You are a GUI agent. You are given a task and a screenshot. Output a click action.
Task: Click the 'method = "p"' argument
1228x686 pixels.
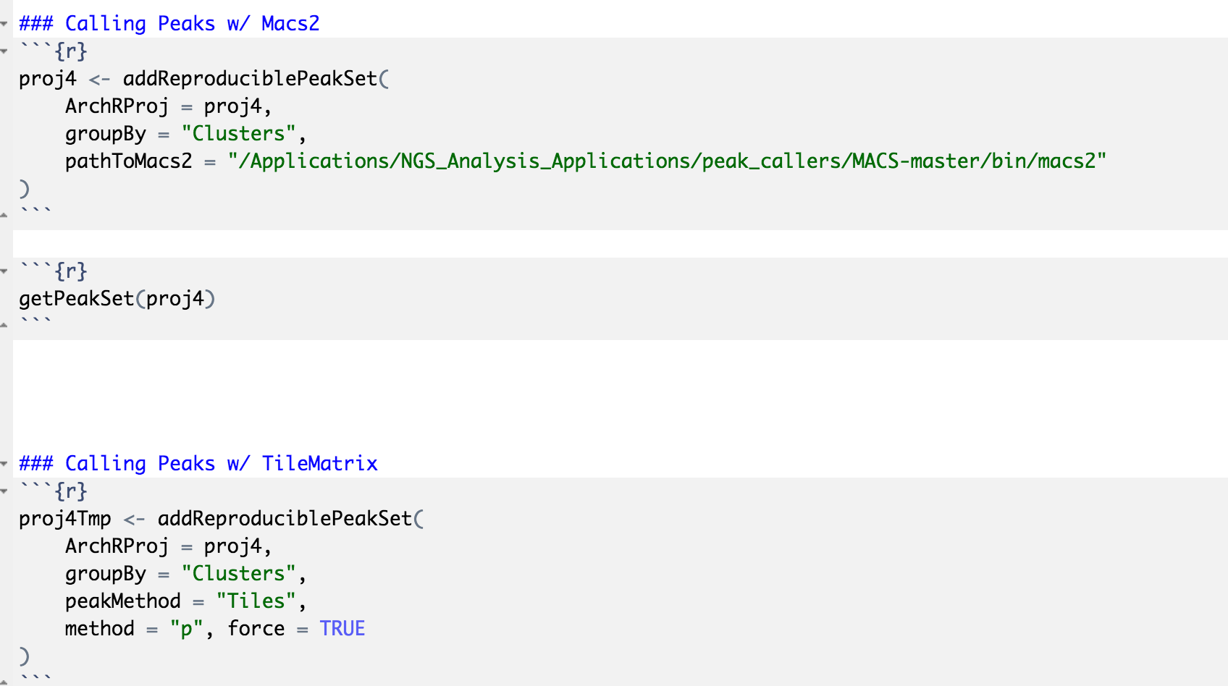click(135, 629)
